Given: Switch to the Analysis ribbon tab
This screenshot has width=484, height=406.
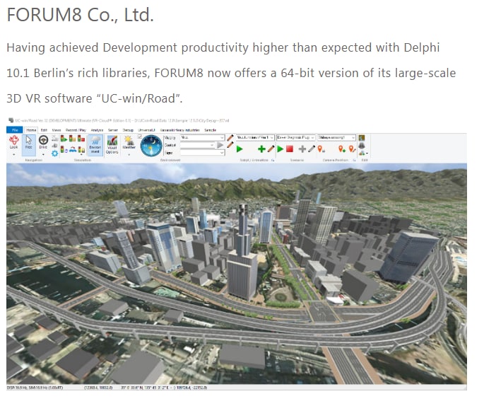Looking at the screenshot, I should point(97,130).
